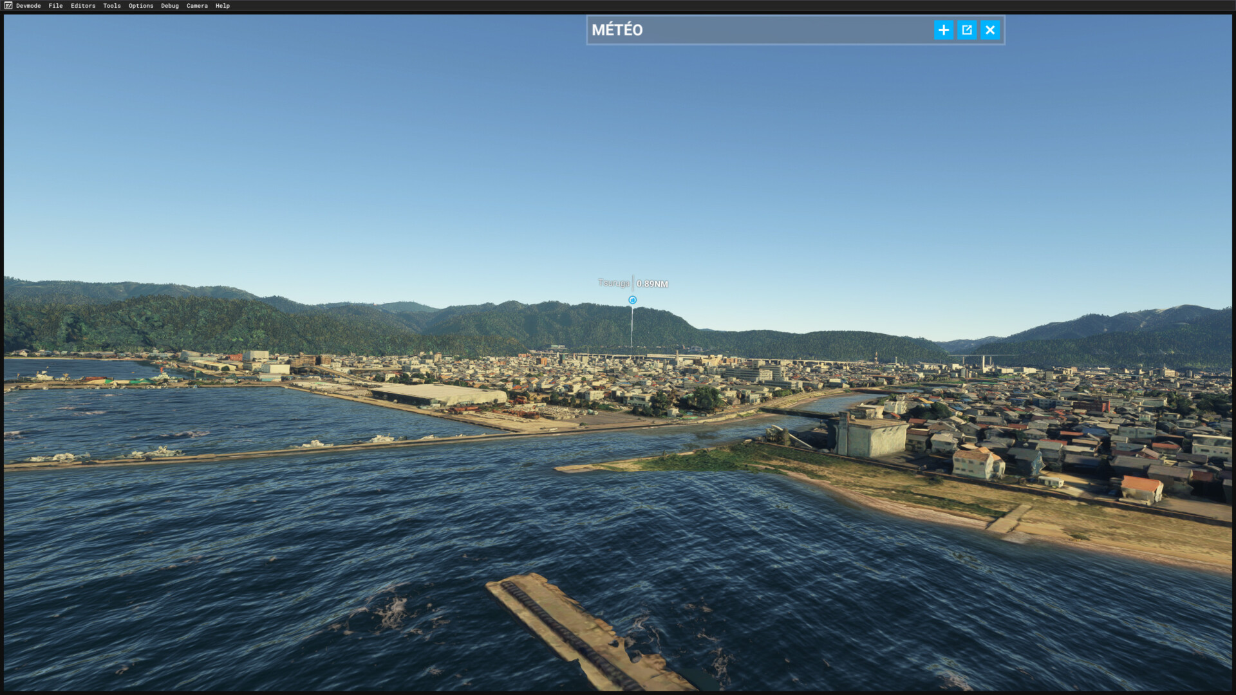The height and width of the screenshot is (695, 1236).
Task: Open the Options menu
Action: [141, 6]
